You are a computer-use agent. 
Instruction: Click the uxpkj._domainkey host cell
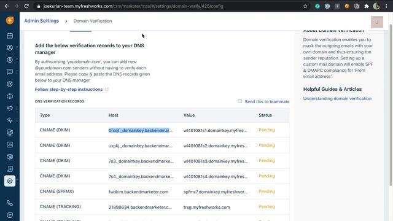[x=141, y=145]
